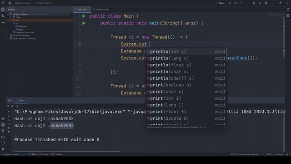Open the Project tool window icon
Screen dimensions: 291x164
pos(3,10)
